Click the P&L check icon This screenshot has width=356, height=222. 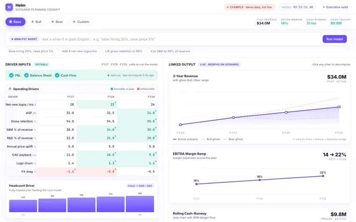(11, 75)
